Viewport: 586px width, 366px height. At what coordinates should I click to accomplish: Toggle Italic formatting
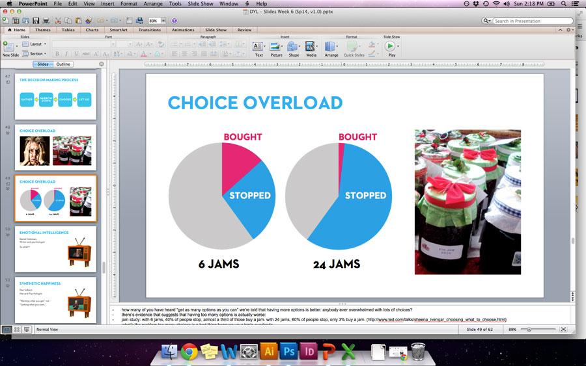pos(66,54)
